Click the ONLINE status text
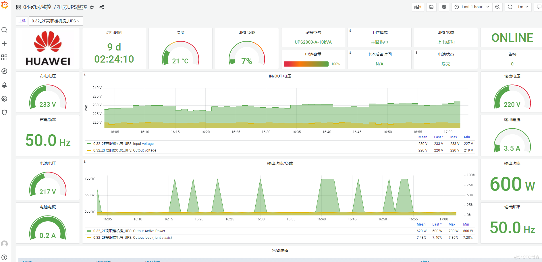Screen dimensions: 542x262 pos(512,38)
